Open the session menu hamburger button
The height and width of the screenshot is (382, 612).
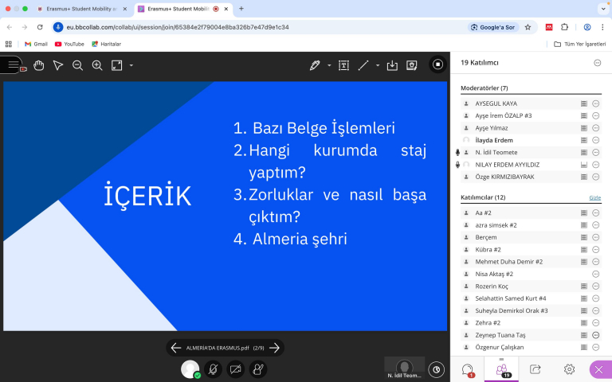pos(12,64)
